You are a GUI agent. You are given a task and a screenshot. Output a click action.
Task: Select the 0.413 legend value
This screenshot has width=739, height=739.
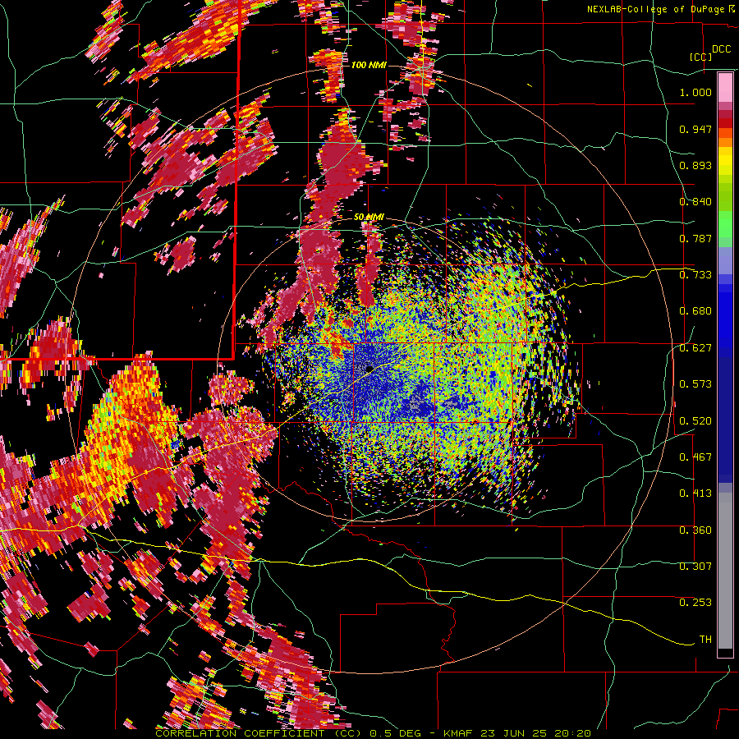click(695, 493)
